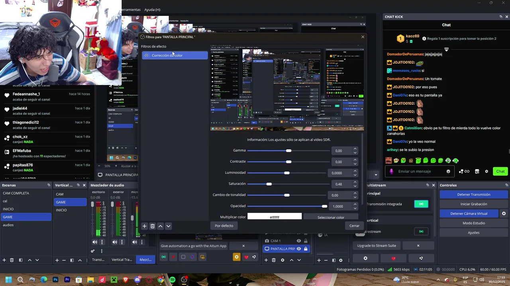Screen dimensions: 510x286
Task: Decrease Contraste value with down arrow
Action: (355, 164)
